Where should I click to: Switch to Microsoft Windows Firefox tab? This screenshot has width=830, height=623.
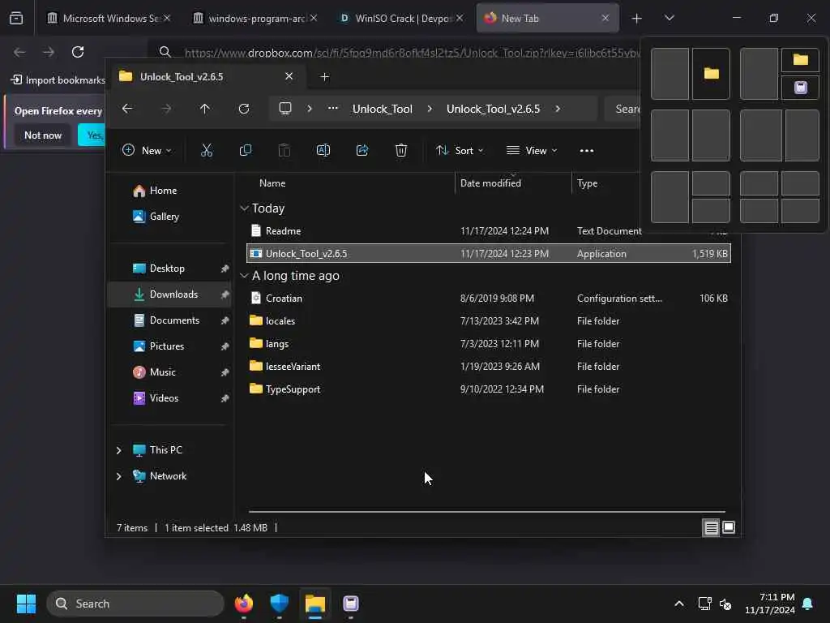108,19
